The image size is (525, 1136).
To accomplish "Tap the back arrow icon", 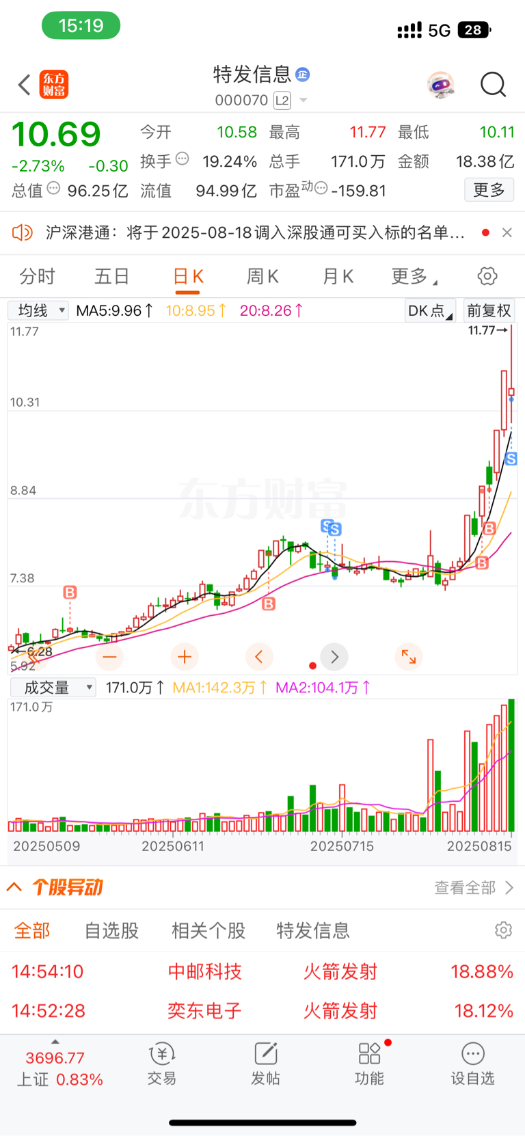I will [25, 85].
